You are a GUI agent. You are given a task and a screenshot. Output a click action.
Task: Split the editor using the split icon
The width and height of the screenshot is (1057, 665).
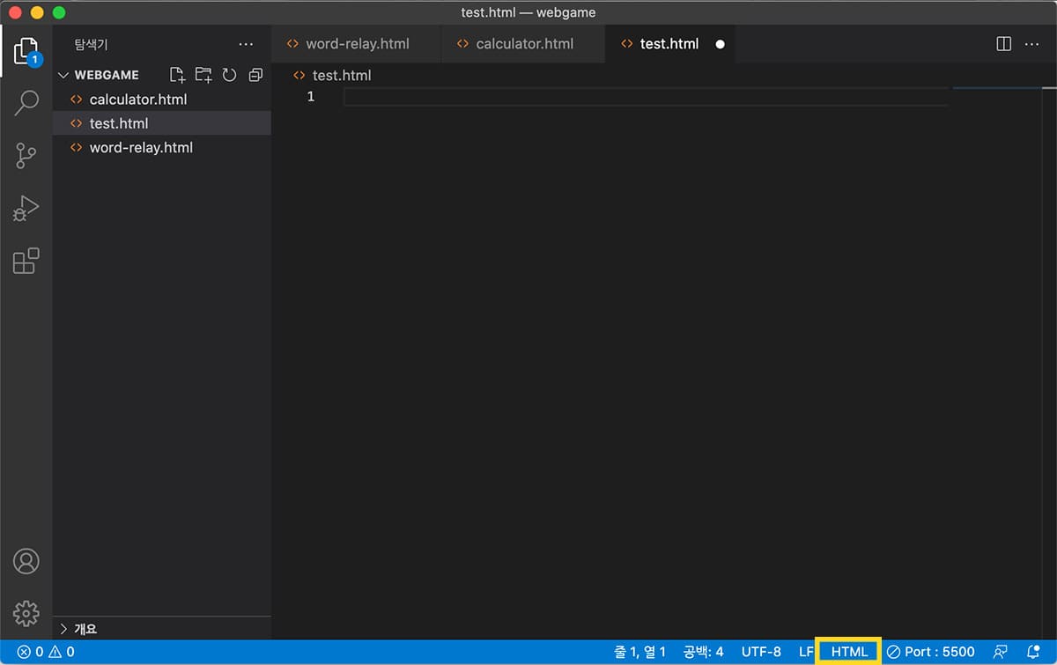[1003, 43]
